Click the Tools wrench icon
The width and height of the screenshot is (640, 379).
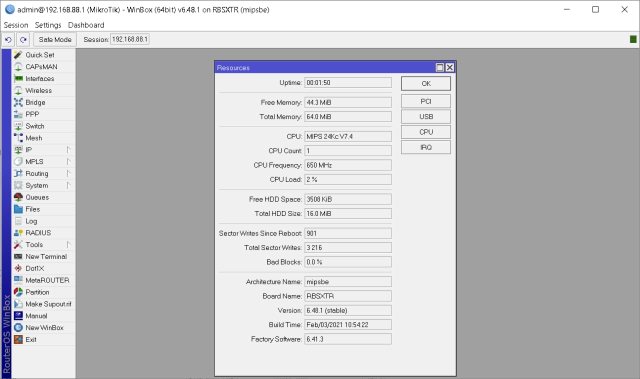click(x=18, y=244)
